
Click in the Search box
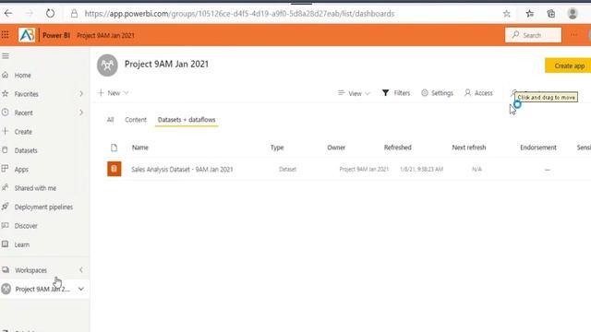tap(533, 35)
